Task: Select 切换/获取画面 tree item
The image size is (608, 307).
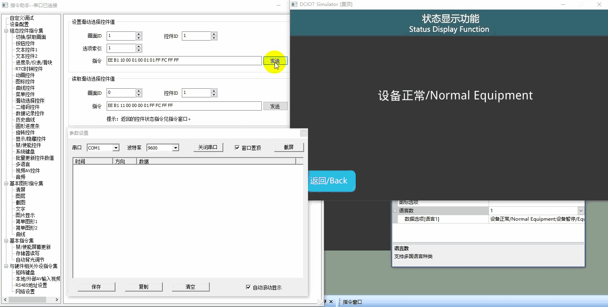Action: (31, 37)
